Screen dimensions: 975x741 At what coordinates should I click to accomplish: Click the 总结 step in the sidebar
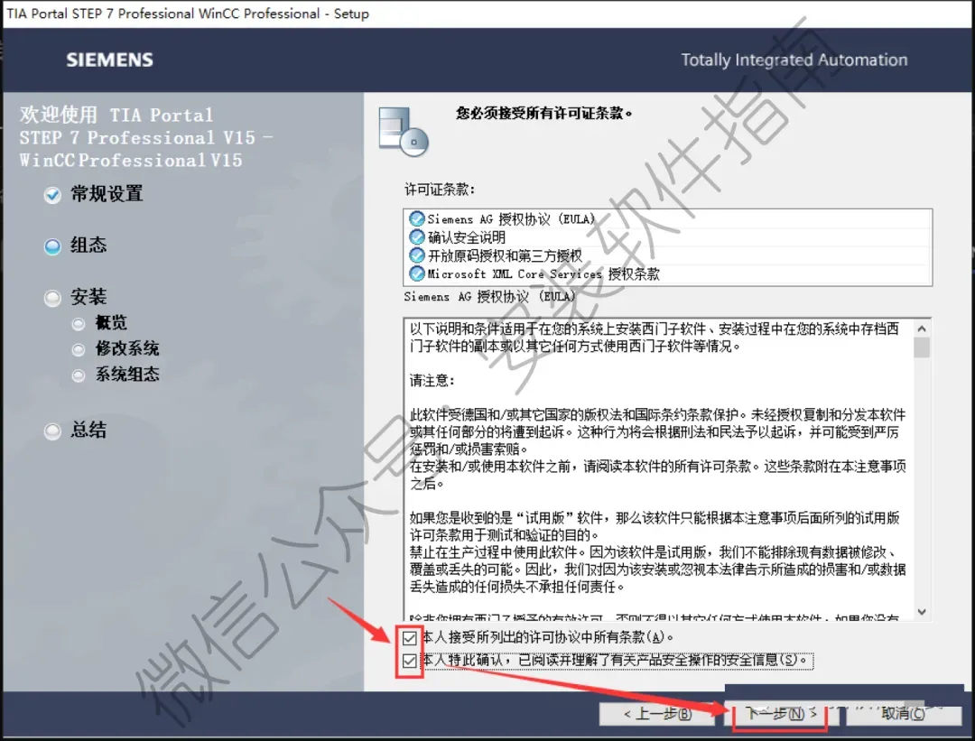click(88, 430)
